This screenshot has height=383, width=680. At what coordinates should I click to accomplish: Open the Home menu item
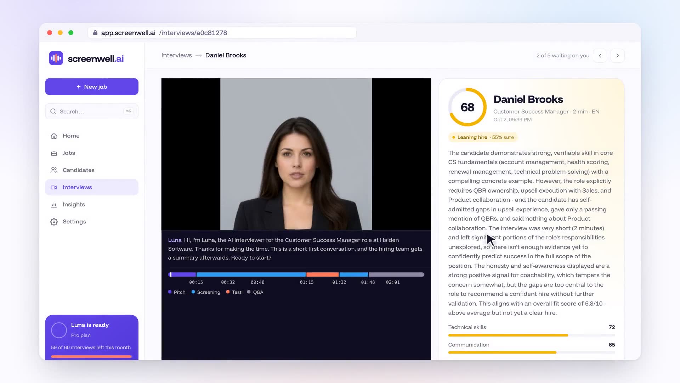pyautogui.click(x=92, y=136)
